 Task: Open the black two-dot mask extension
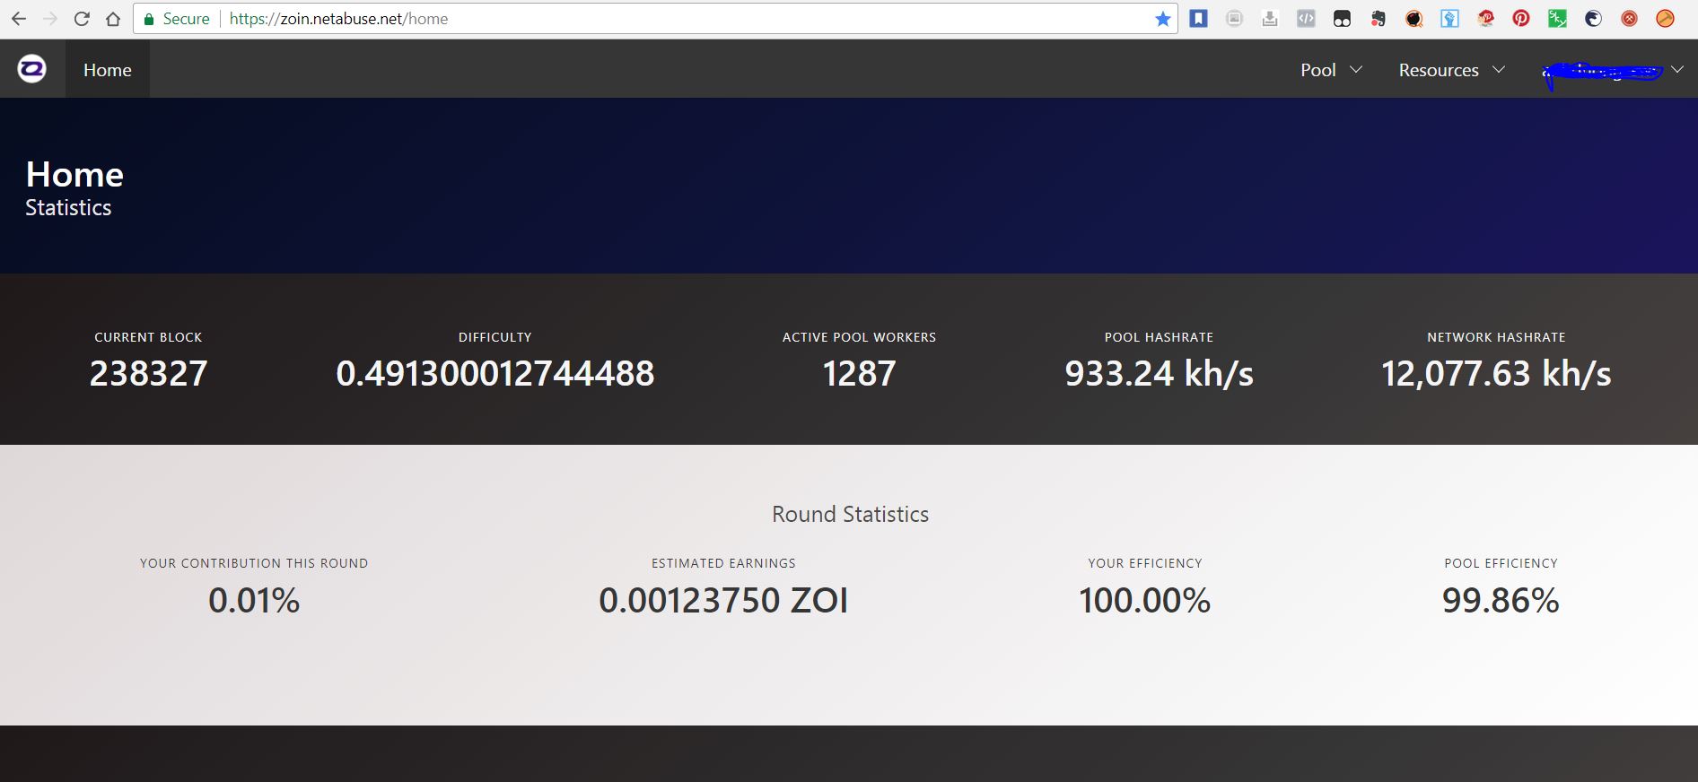pyautogui.click(x=1342, y=18)
